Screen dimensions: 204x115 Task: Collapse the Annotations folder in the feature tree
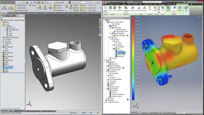point(2,26)
